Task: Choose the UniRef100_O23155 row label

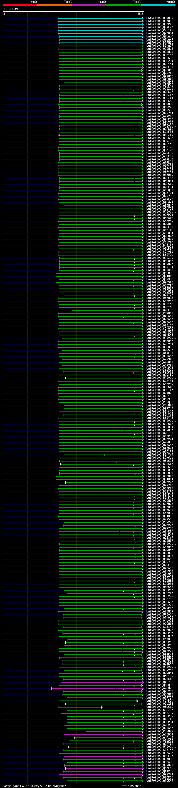Action: (x=159, y=55)
